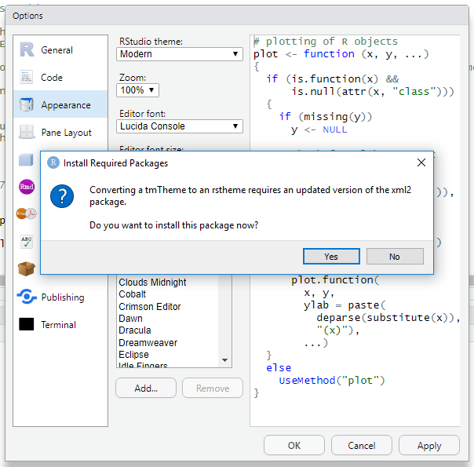
Task: Open the Zoom 100% dropdown
Action: 138,90
